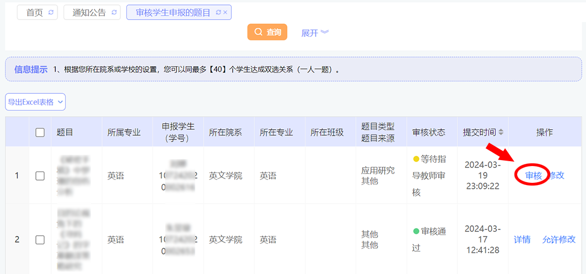Click the orange 查询 search button

point(267,33)
